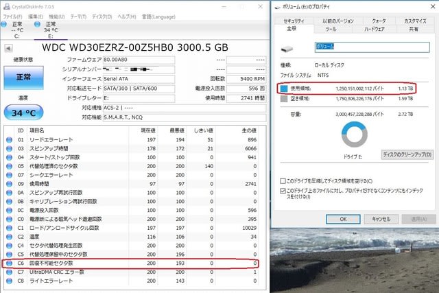
Task: Switch to the 以前のバージョン tab
Action: coord(338,21)
